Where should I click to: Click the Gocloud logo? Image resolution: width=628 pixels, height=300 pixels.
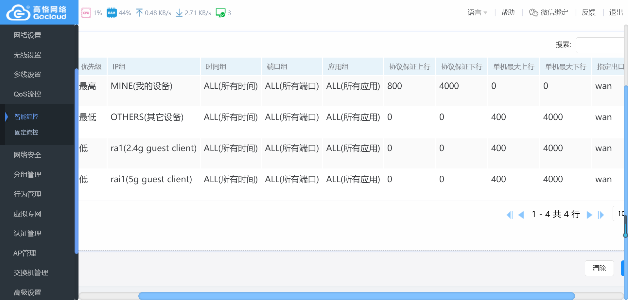coord(37,12)
